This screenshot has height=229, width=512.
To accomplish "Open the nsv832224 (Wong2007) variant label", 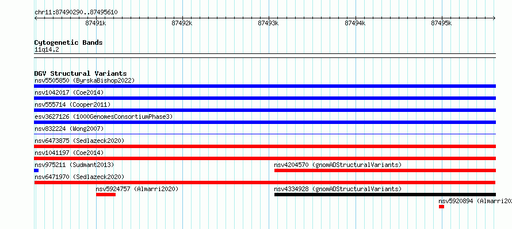I will (69, 129).
